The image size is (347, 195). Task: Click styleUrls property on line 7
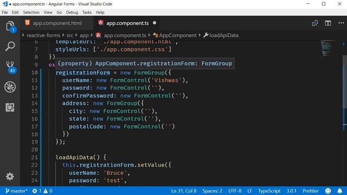click(x=70, y=49)
